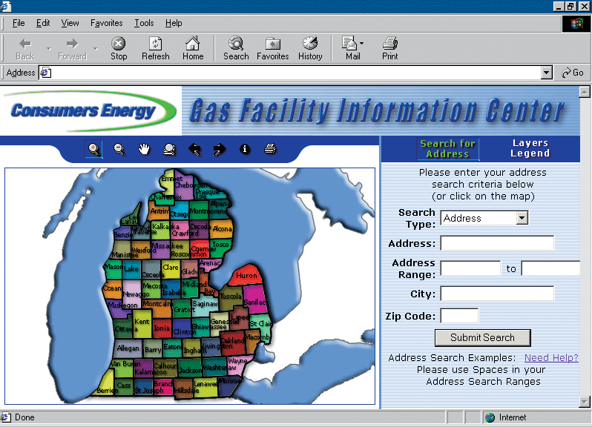Screen dimensions: 592x427
Task: Open the File menu
Action: click(19, 23)
